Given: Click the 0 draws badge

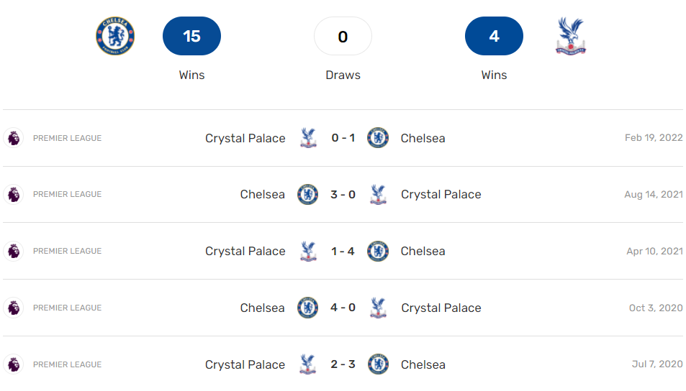Looking at the screenshot, I should 343,36.
